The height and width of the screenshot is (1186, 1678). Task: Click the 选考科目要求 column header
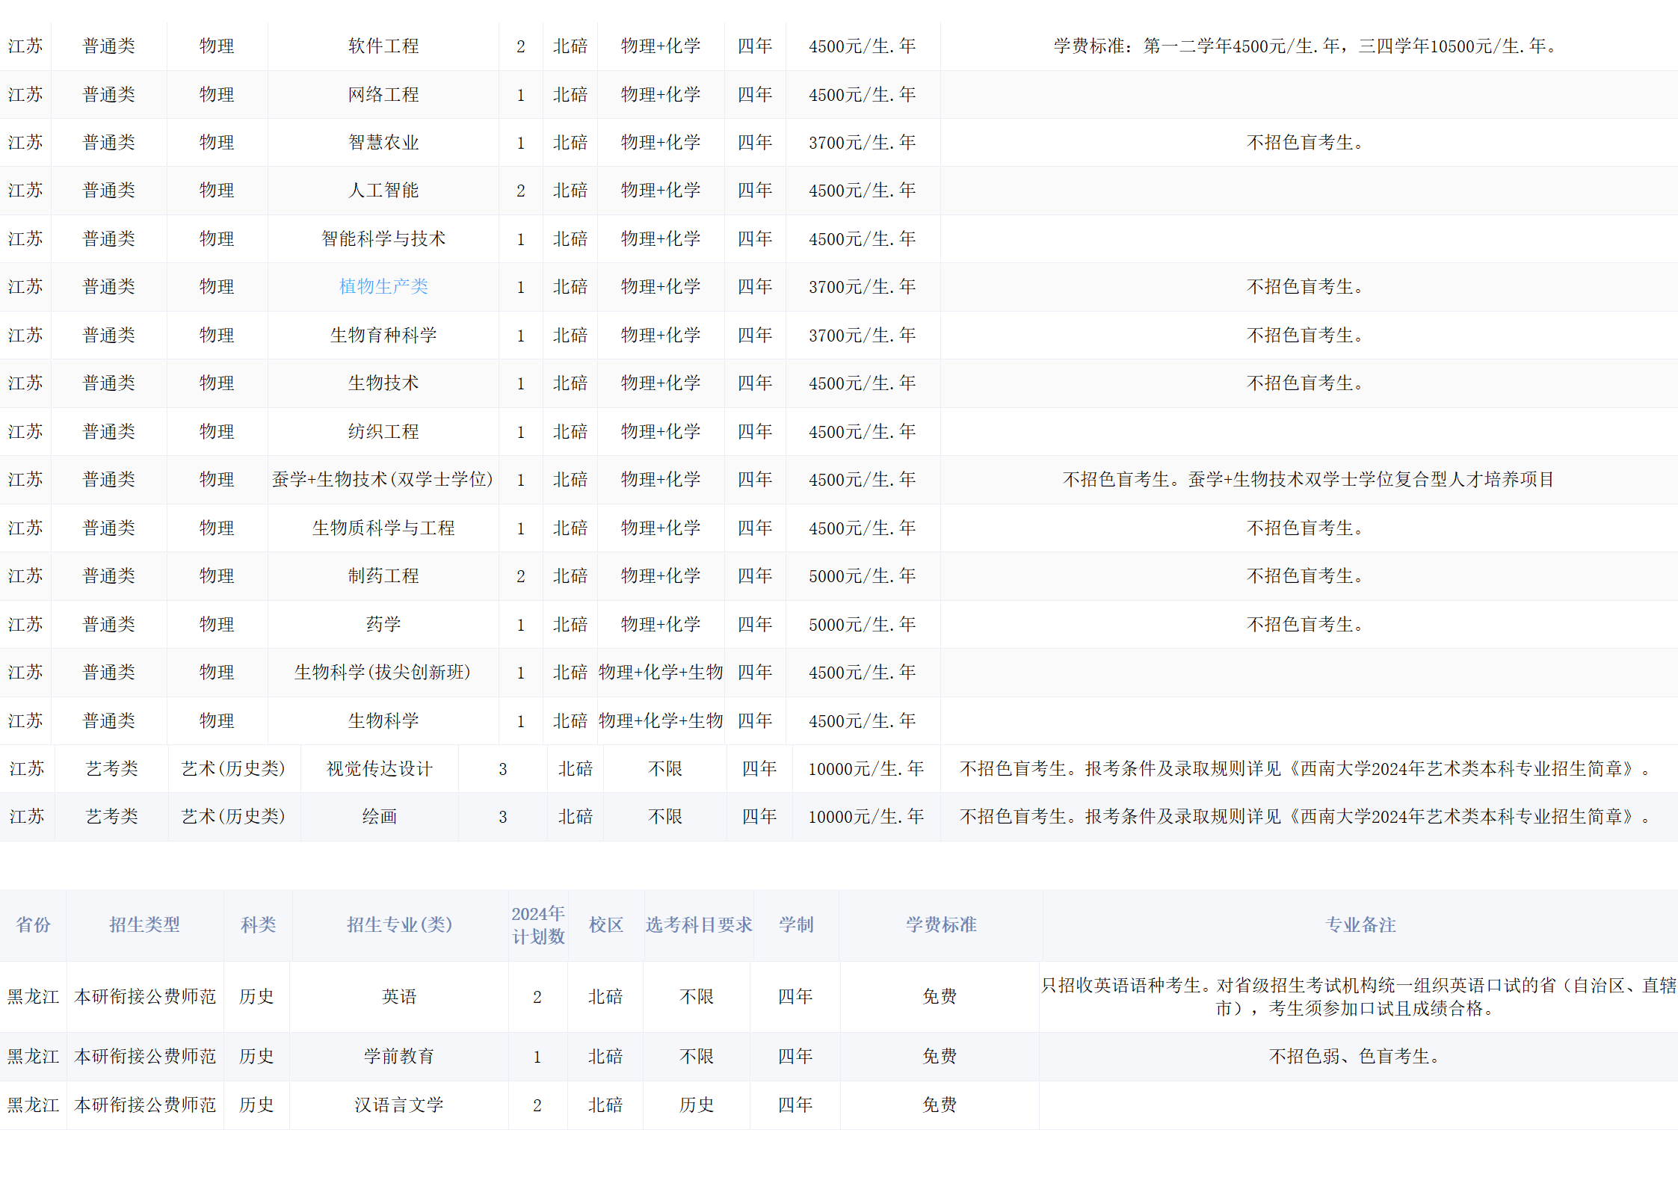pos(698,925)
